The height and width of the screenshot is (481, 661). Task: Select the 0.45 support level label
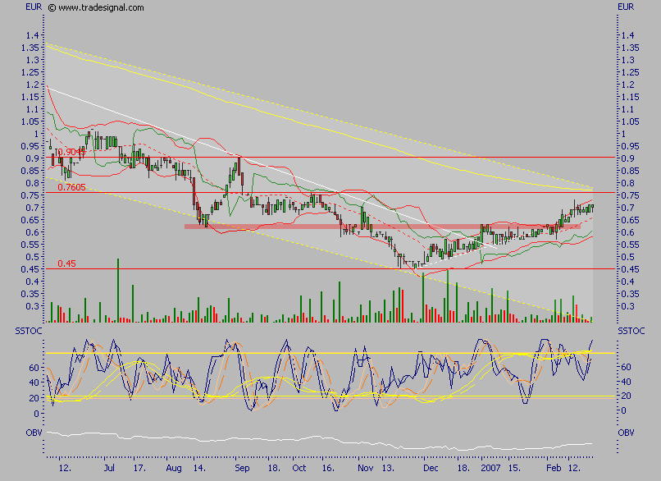[x=66, y=263]
